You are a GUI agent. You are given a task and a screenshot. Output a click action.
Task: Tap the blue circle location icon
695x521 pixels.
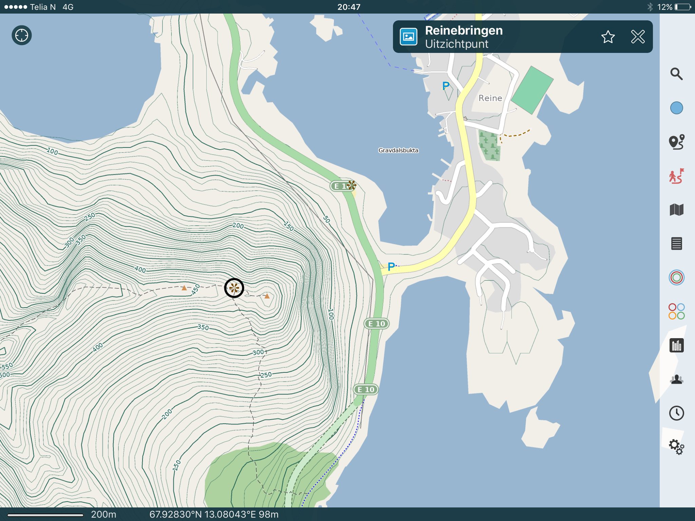click(676, 108)
